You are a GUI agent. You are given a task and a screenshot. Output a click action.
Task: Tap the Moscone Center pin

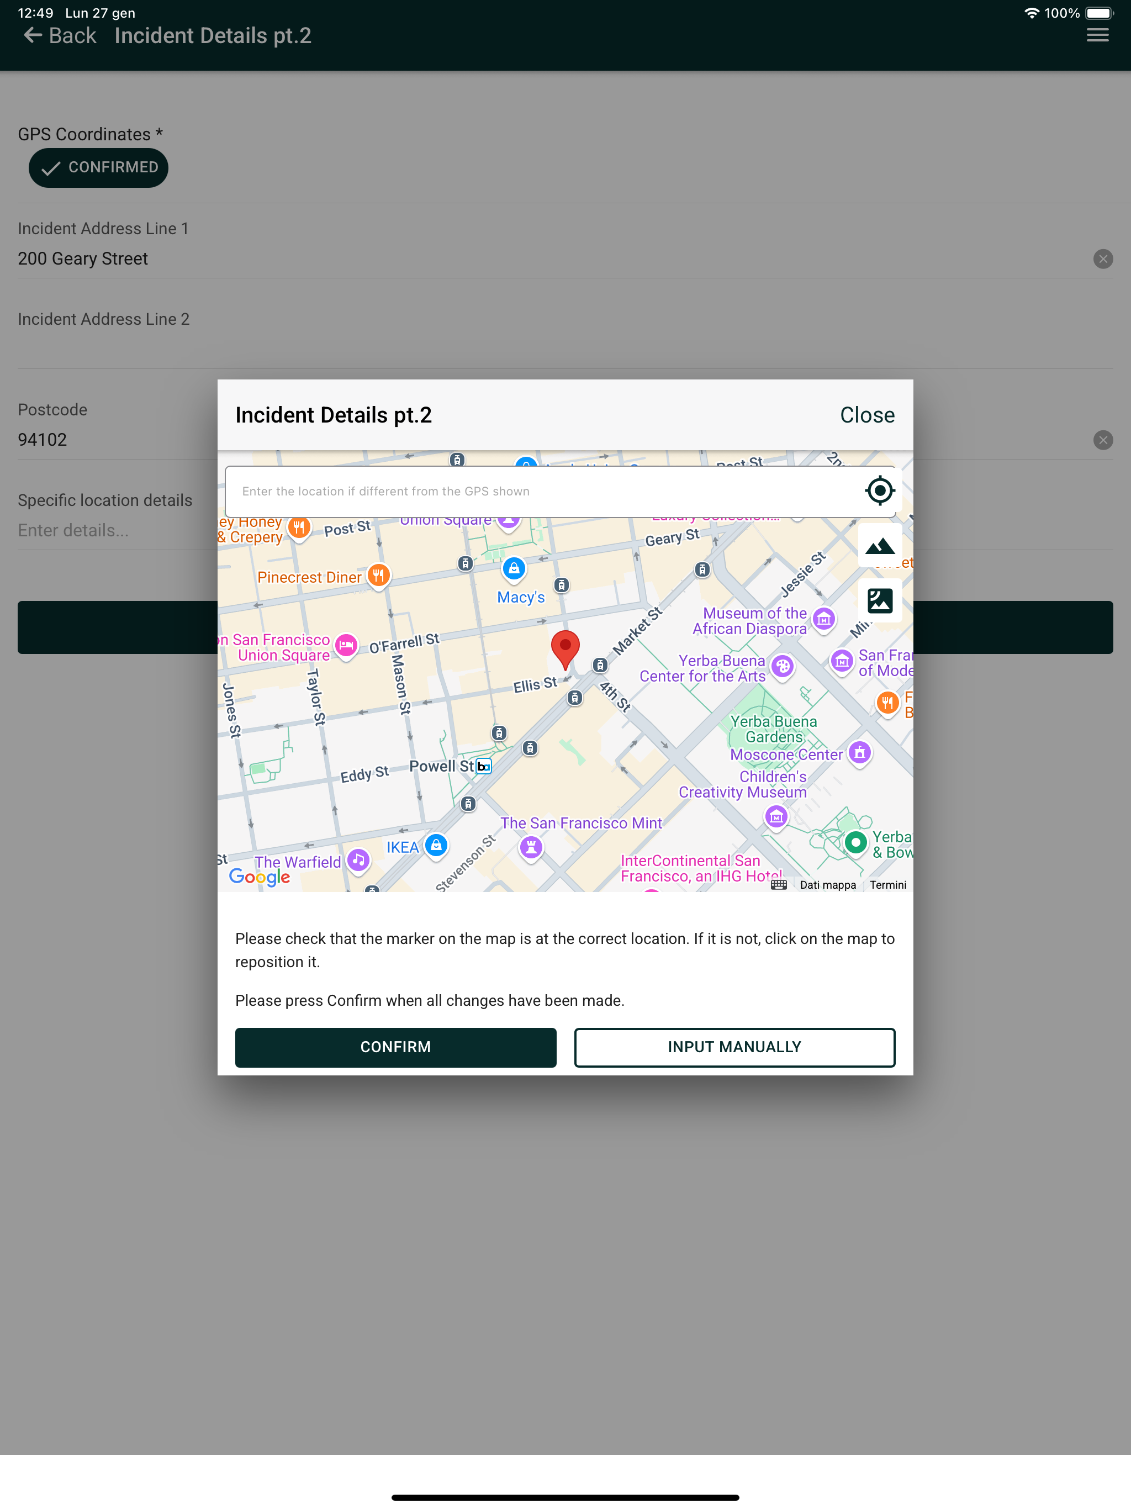pos(859,753)
